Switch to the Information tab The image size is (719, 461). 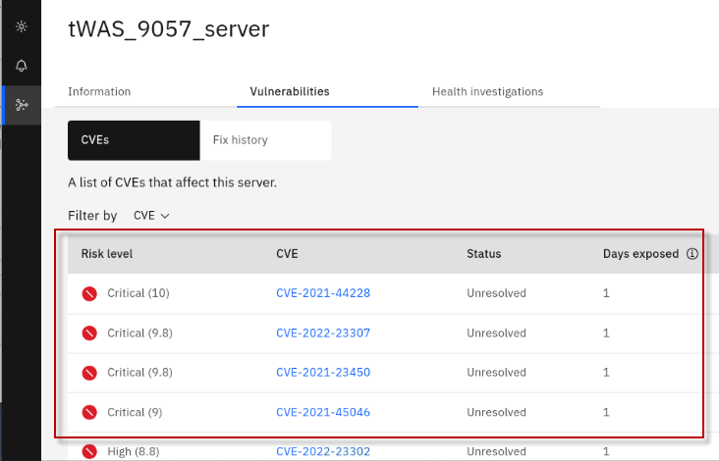(x=99, y=92)
